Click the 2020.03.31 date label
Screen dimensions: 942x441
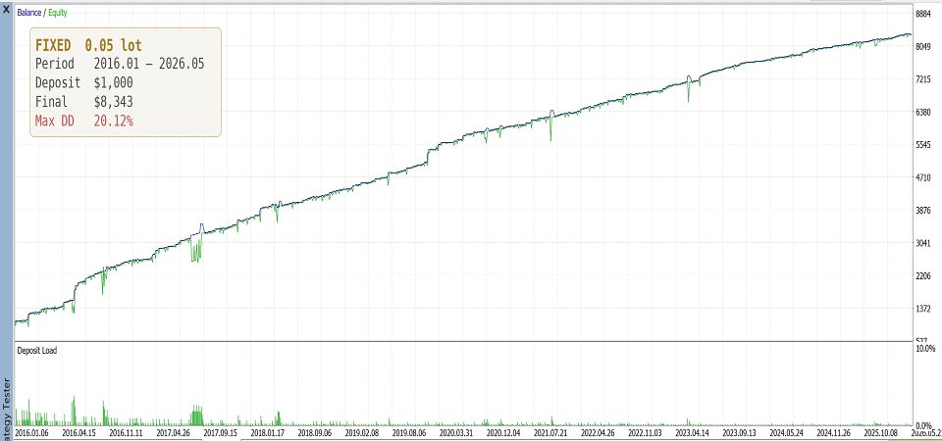456,433
